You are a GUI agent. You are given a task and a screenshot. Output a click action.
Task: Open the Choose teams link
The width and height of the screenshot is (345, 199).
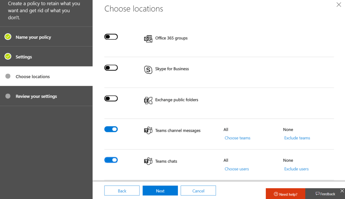237,138
